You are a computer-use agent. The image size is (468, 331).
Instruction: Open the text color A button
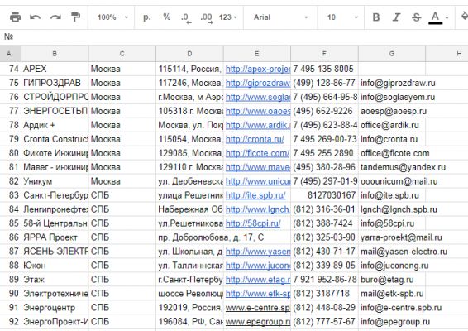(x=436, y=17)
